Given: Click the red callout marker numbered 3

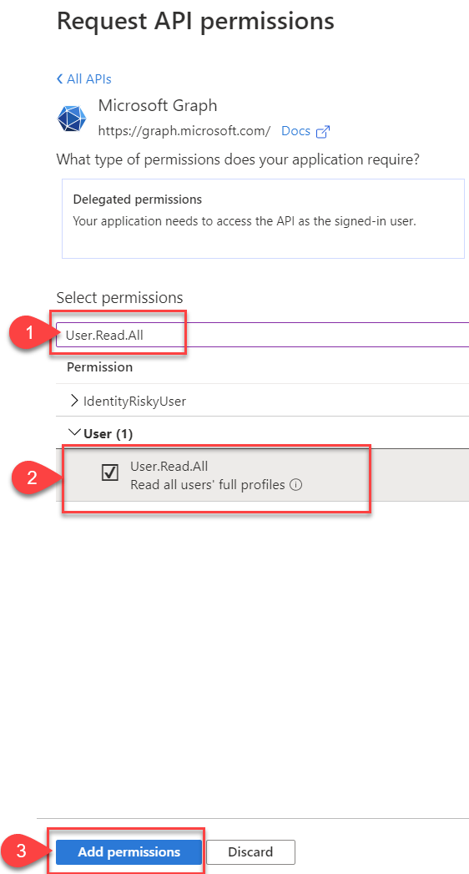Looking at the screenshot, I should click(21, 851).
